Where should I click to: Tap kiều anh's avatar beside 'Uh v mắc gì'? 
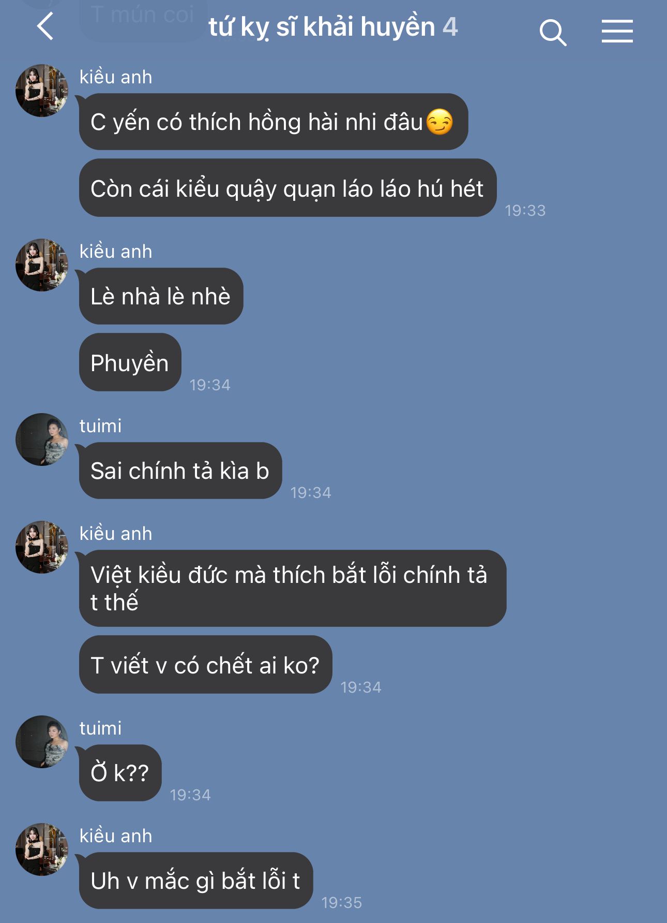(x=42, y=849)
